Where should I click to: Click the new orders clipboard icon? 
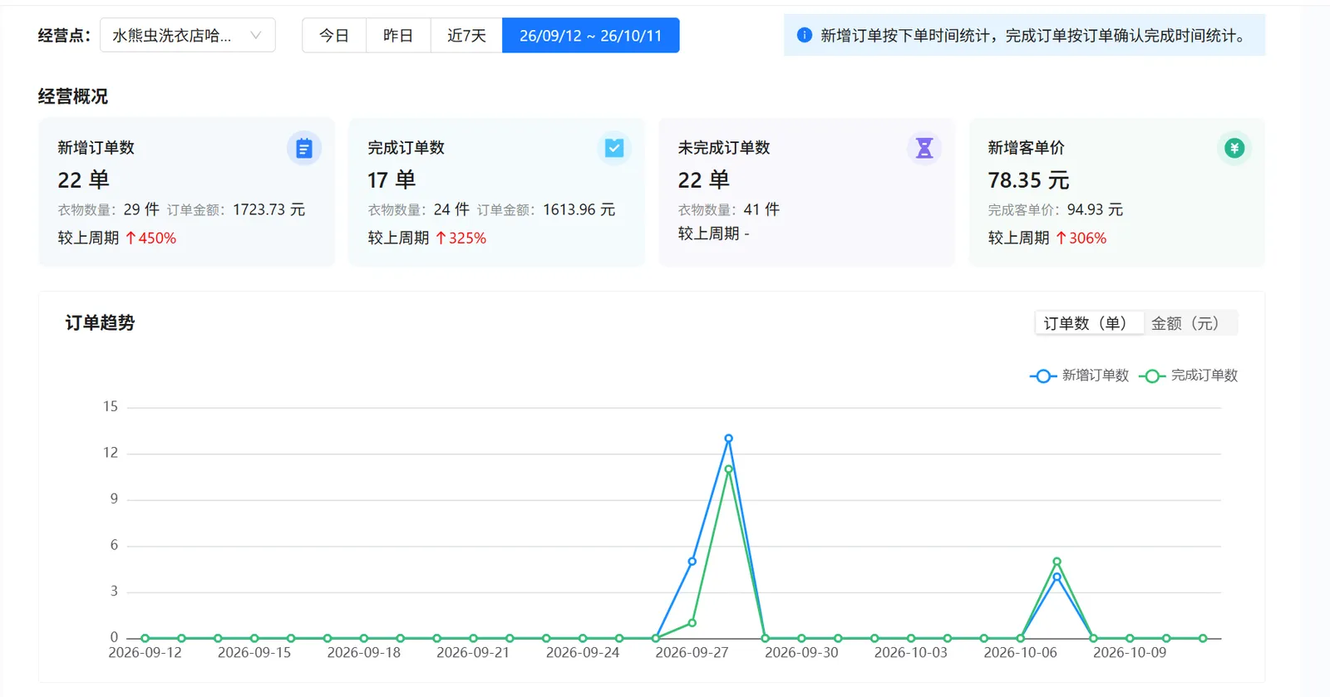(x=303, y=149)
